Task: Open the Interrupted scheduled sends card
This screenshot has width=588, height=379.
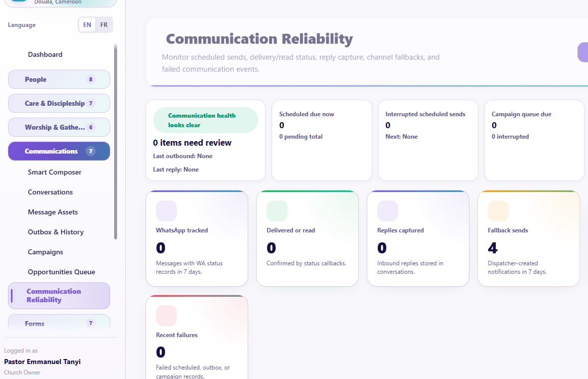Action: (x=428, y=140)
